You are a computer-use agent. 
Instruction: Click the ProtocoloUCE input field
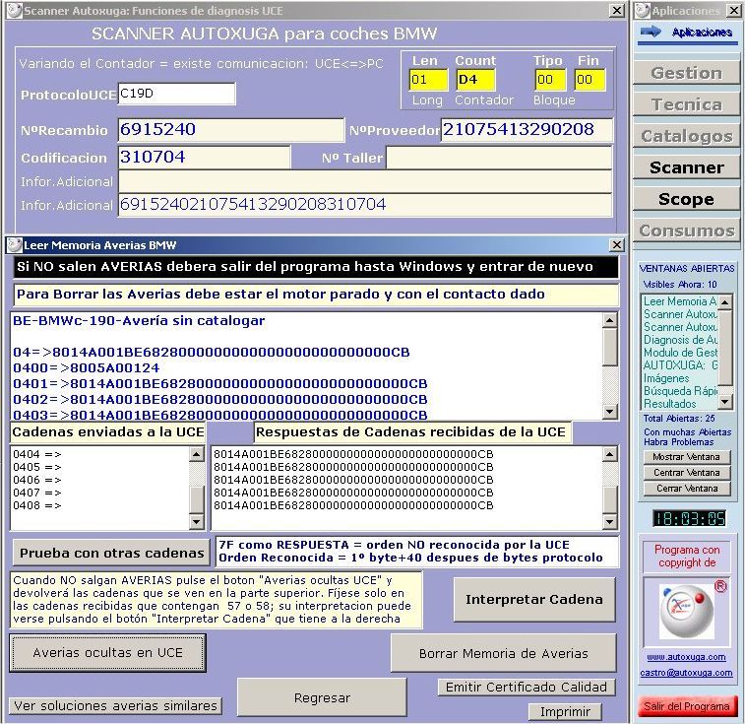(176, 94)
